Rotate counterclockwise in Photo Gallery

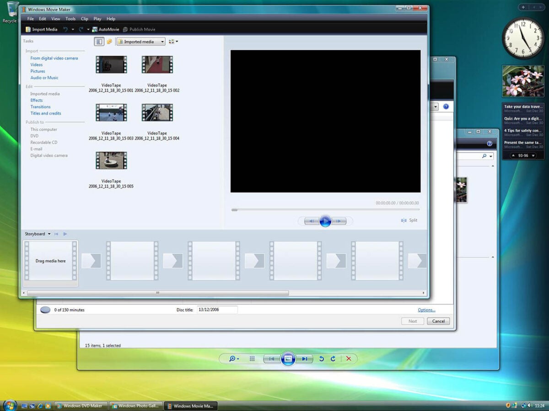pos(321,359)
